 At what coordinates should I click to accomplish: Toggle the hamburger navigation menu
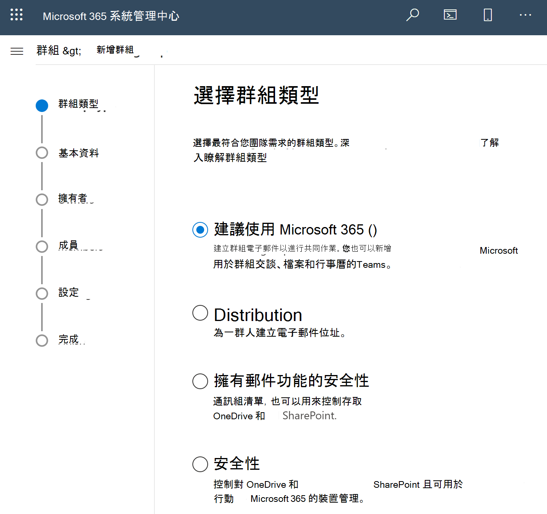click(x=17, y=51)
